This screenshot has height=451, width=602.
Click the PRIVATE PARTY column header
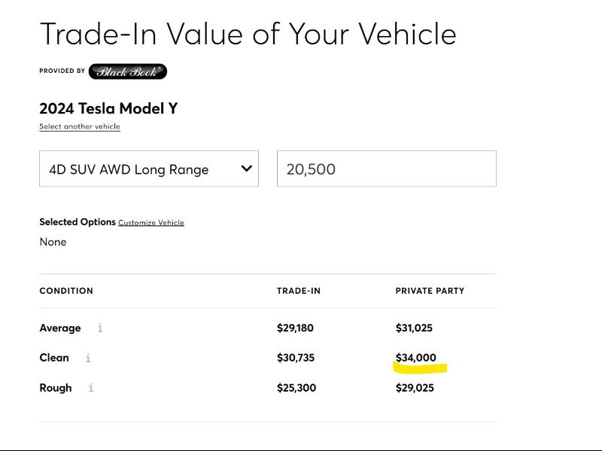coord(430,291)
